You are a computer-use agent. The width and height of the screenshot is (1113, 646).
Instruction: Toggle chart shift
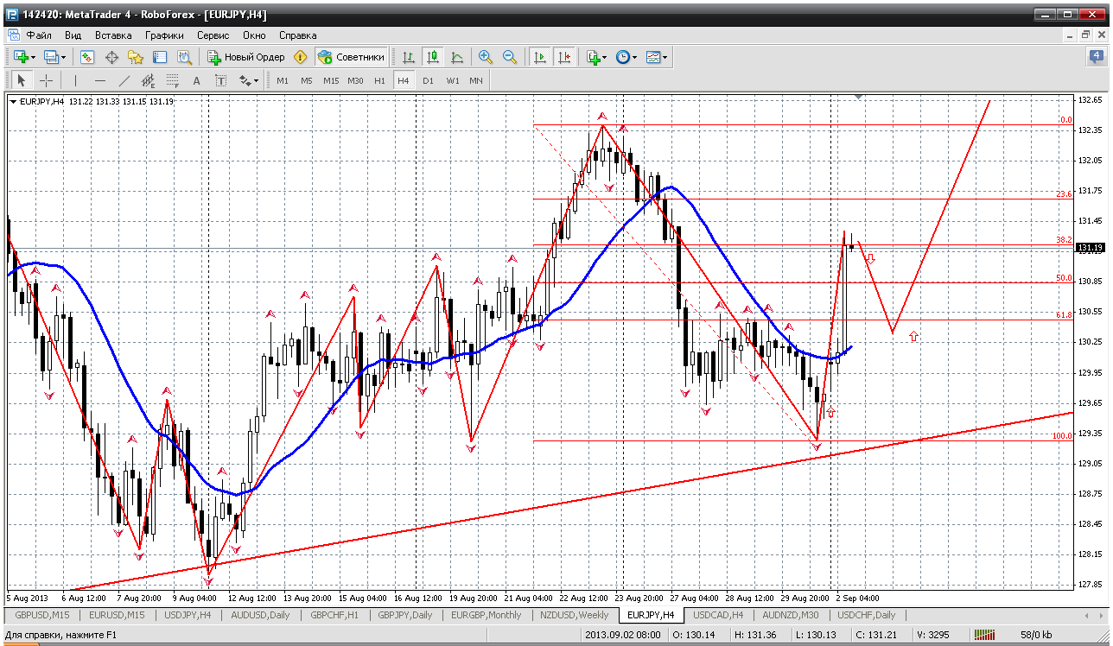(x=565, y=57)
